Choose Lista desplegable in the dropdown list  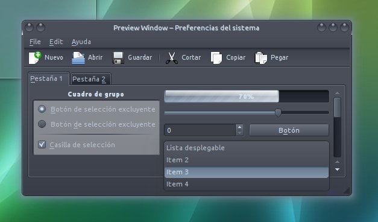247,148
